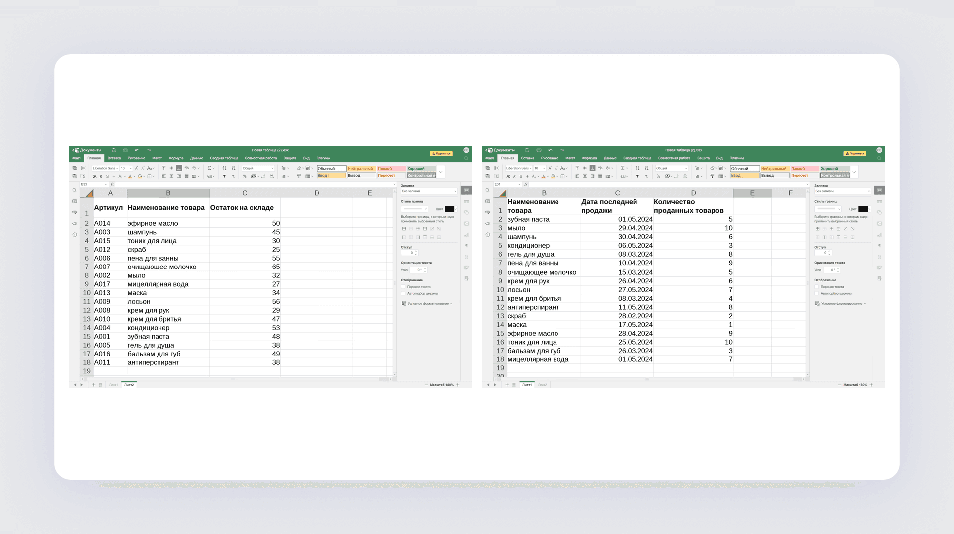Open the search icon in left window sidebar
The height and width of the screenshot is (534, 954).
click(x=74, y=191)
